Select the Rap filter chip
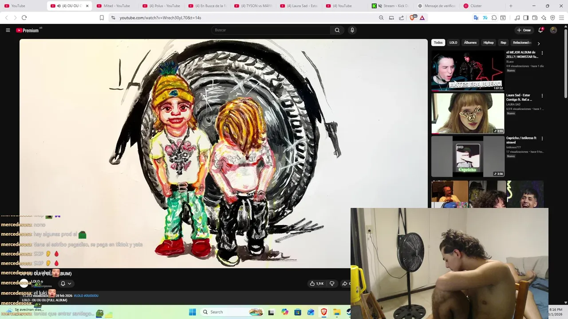Image resolution: width=568 pixels, height=319 pixels. click(503, 43)
